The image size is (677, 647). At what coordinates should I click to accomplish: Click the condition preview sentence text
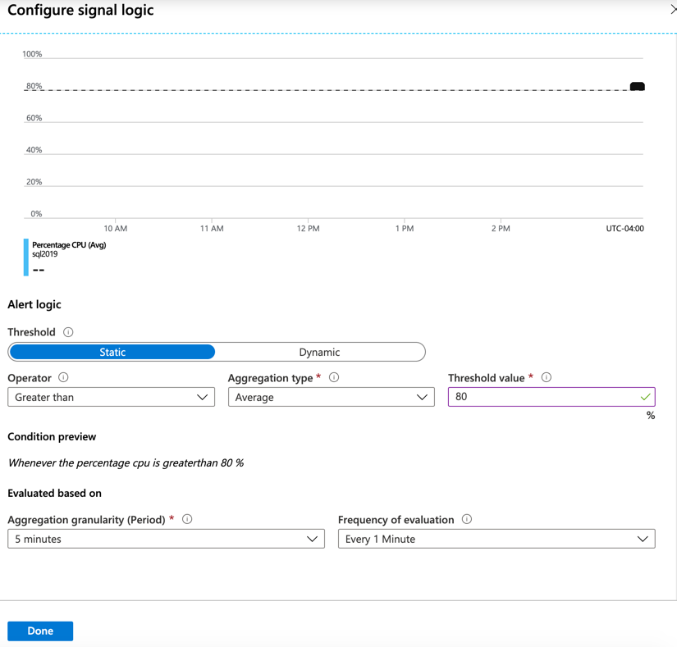(126, 462)
